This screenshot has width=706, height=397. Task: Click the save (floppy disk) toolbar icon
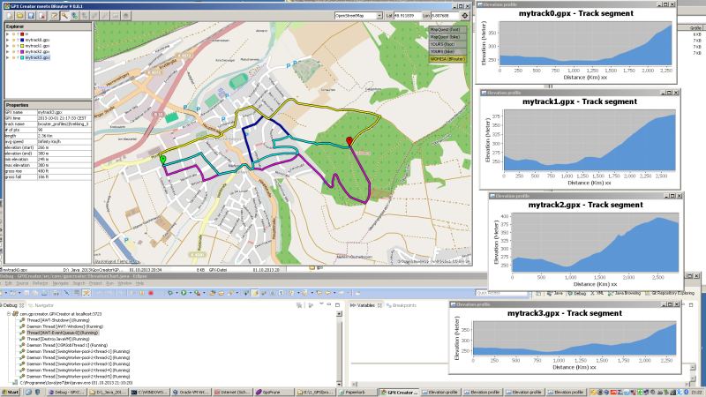pos(29,16)
